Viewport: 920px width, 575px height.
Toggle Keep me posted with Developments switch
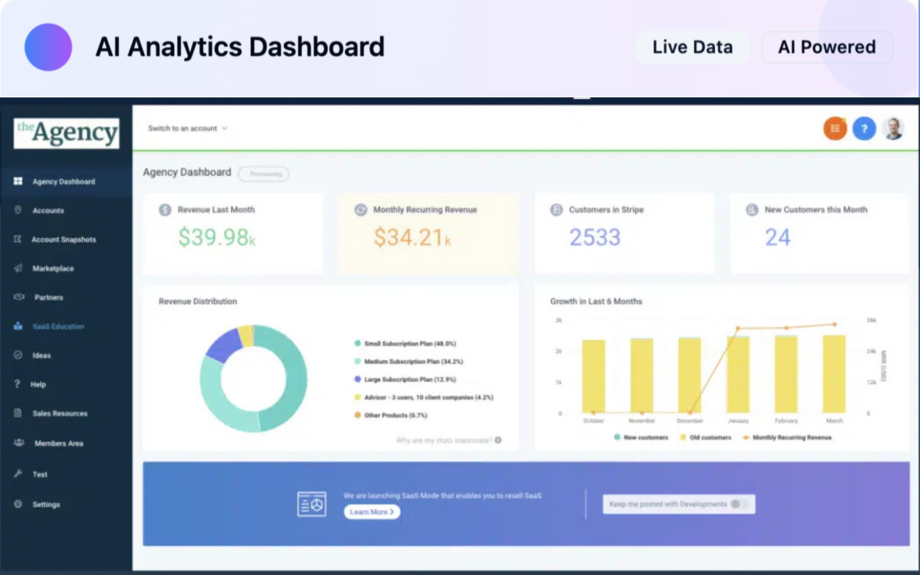738,504
